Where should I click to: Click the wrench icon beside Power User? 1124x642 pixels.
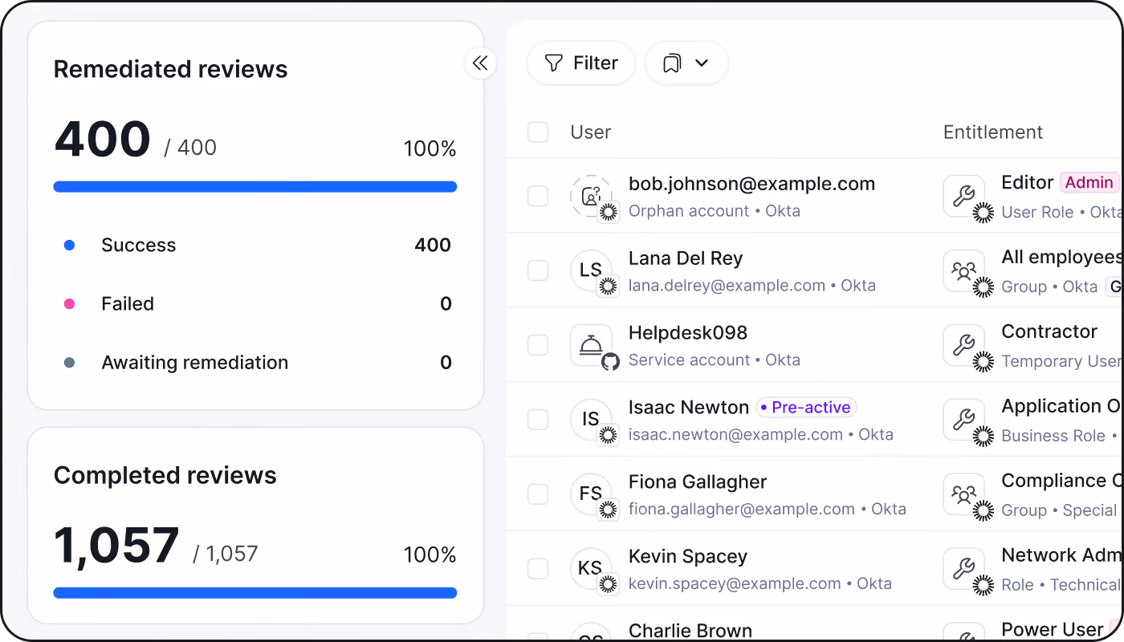point(963,632)
